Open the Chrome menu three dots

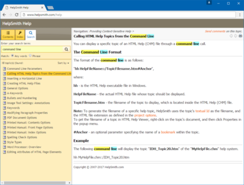[x=240, y=15]
